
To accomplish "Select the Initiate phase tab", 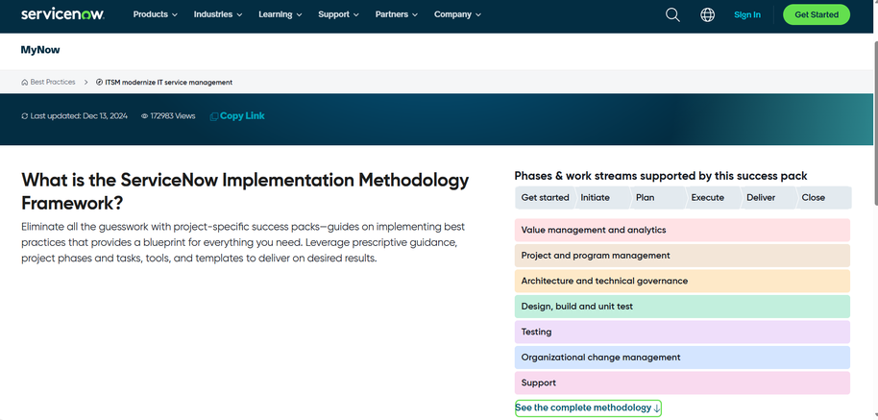I will point(596,197).
